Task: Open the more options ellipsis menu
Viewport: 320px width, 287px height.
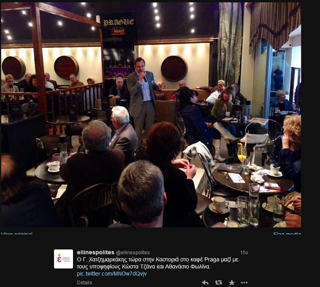Action: click(244, 283)
